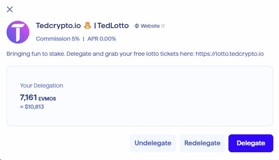279x160 pixels.
Task: Click the Commission 5% label
Action: (58, 39)
